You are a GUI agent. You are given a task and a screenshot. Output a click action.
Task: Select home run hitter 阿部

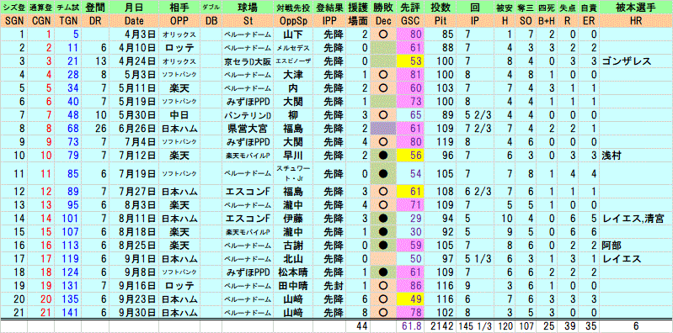pos(612,246)
